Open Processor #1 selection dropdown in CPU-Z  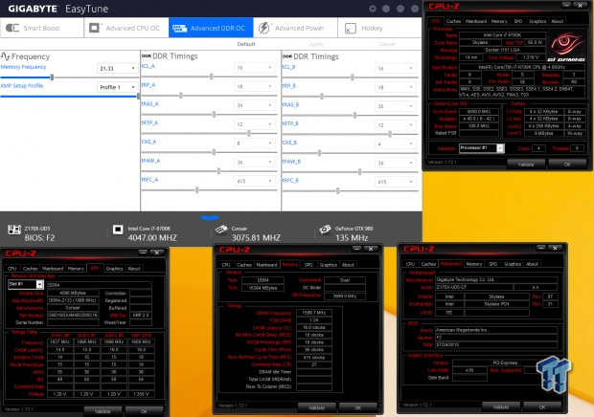(482, 148)
